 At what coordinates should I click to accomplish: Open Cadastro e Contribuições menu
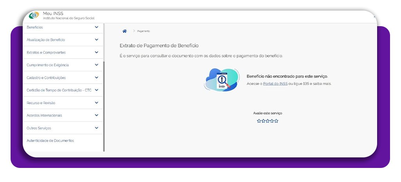point(46,78)
